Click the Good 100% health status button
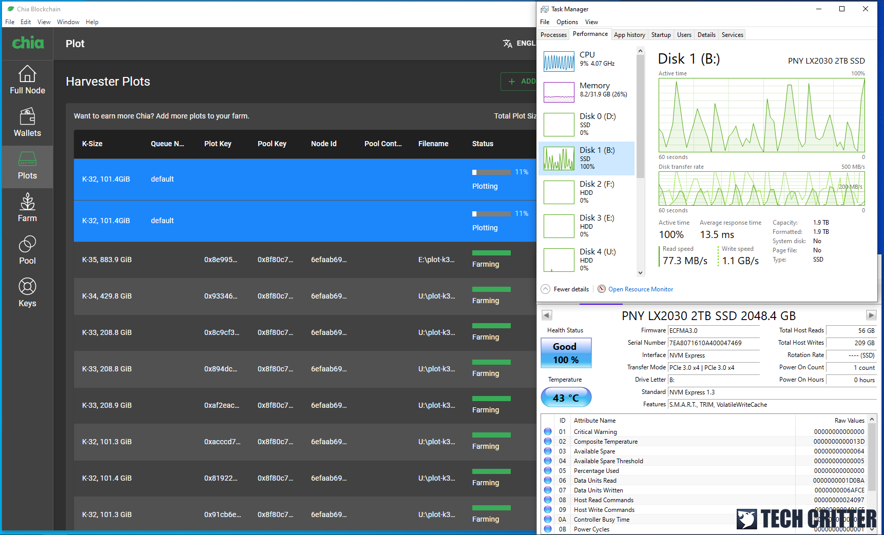 tap(566, 353)
